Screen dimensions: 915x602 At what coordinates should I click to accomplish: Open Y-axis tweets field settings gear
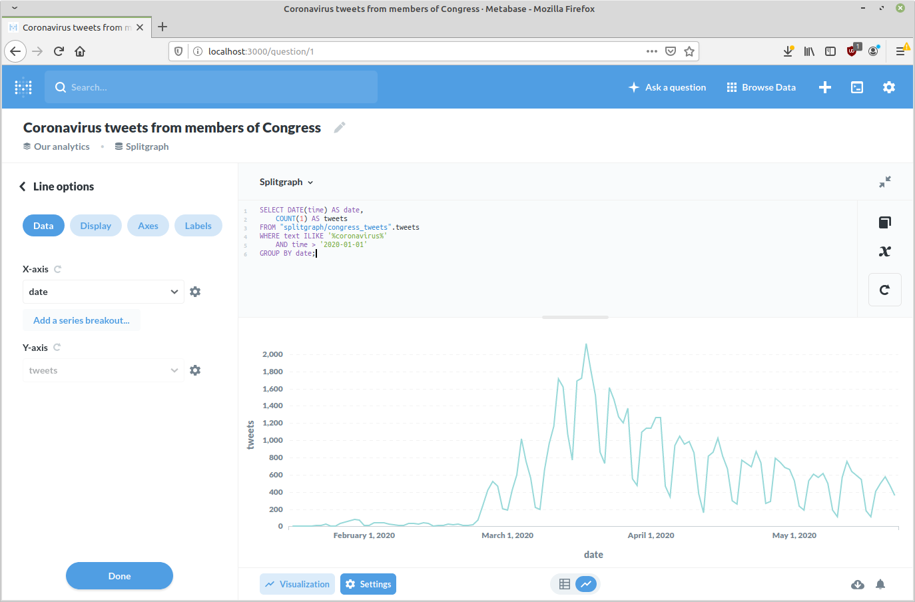point(195,370)
